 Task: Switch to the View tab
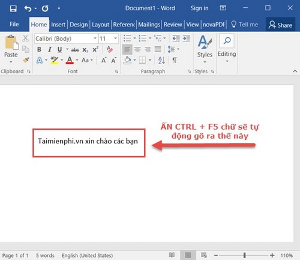pyautogui.click(x=193, y=25)
